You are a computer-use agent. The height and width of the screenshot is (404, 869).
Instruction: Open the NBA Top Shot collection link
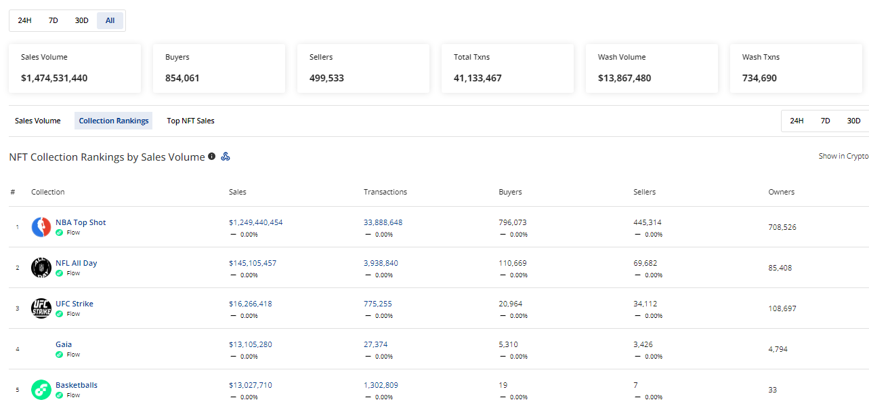81,222
